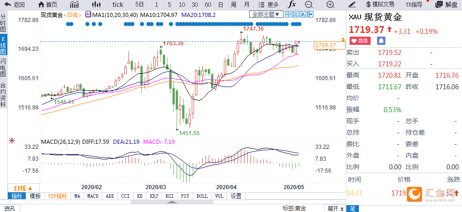
Task: Select the 1 minute period
Action: click(156, 5)
